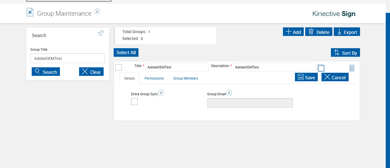This screenshot has width=390, height=168.
Task: Click trash icon on AdobeOEMTest group row
Action: [352, 68]
